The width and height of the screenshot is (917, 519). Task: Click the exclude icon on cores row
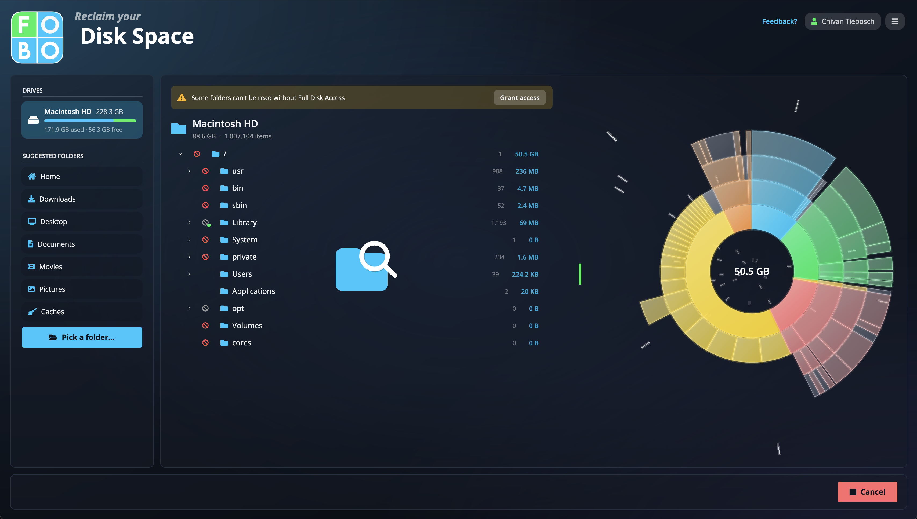click(x=205, y=343)
